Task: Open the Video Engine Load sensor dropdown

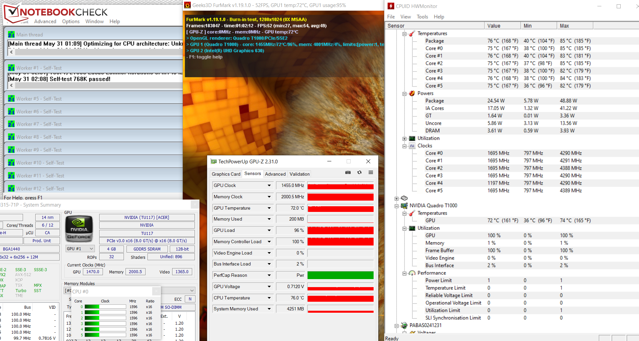Action: point(269,253)
